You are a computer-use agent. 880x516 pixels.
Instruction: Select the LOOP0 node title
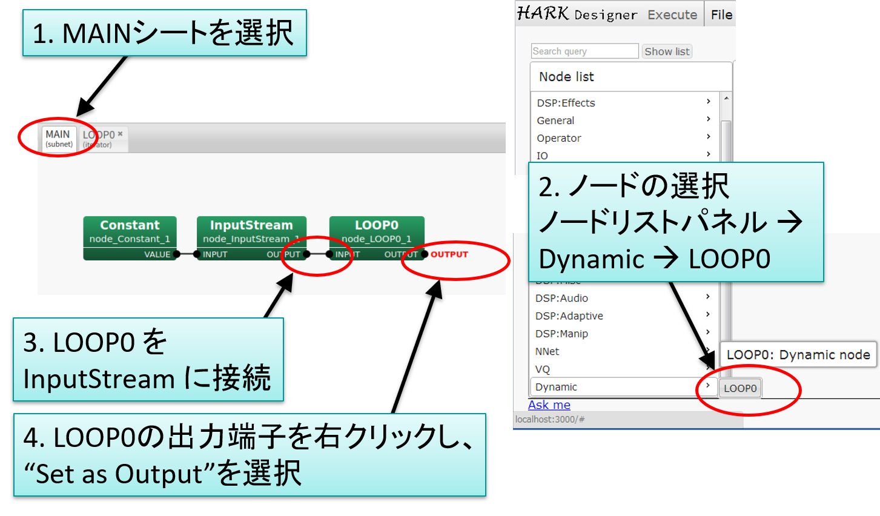coord(376,225)
